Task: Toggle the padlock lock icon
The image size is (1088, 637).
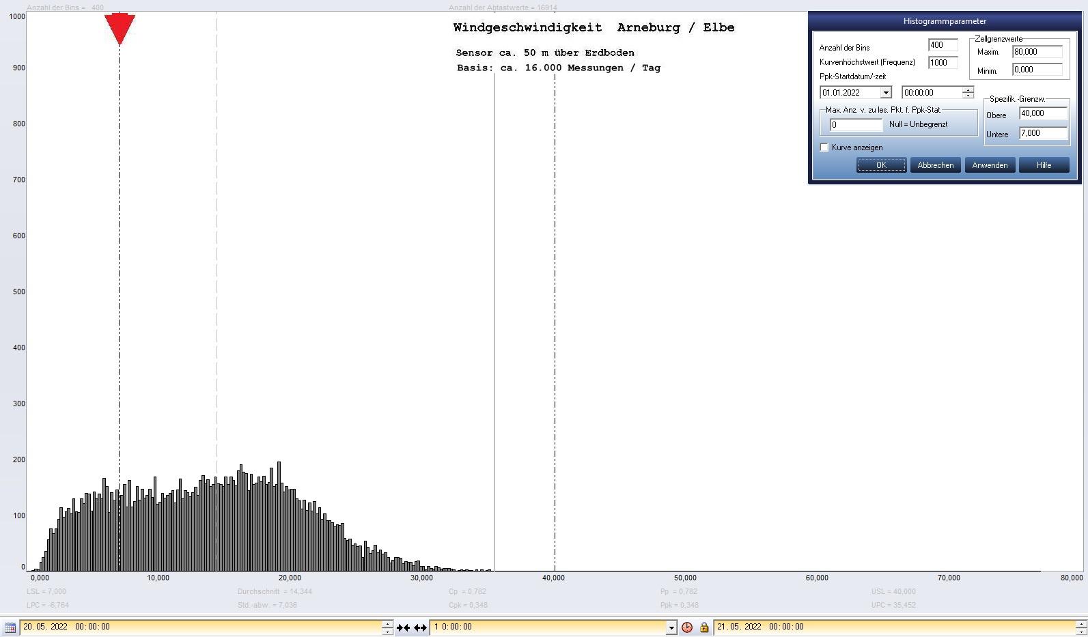Action: [704, 627]
